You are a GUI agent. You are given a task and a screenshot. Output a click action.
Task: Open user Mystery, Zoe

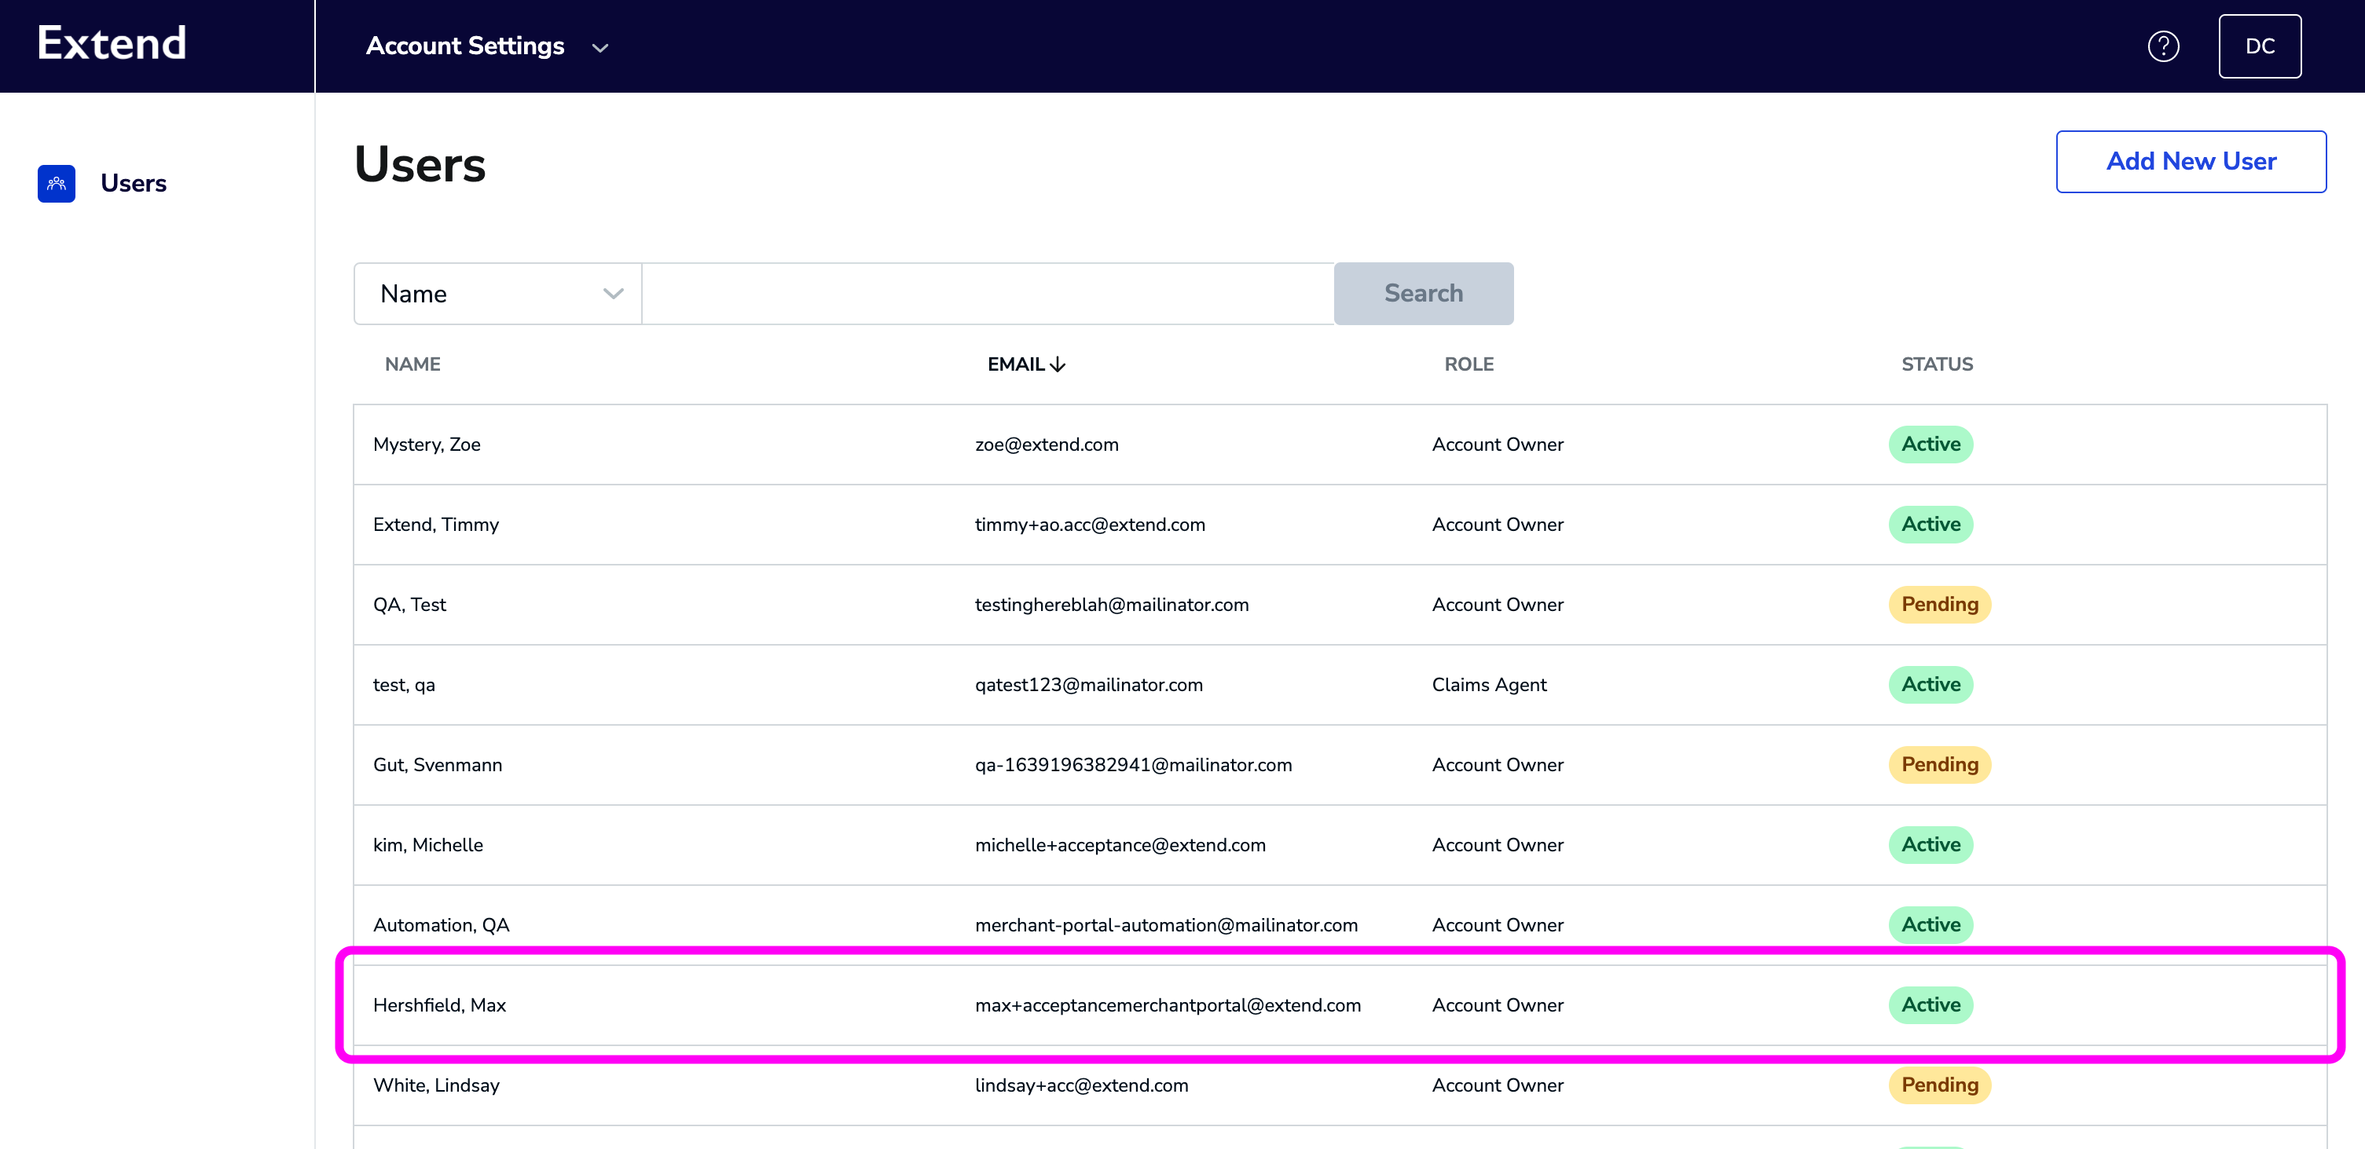[427, 445]
